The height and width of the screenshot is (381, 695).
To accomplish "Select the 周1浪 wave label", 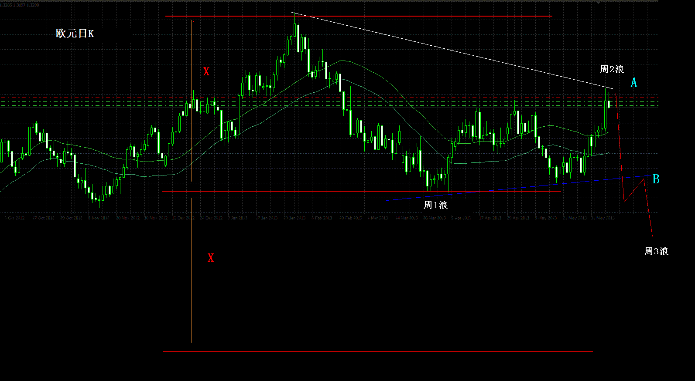I will click(435, 205).
